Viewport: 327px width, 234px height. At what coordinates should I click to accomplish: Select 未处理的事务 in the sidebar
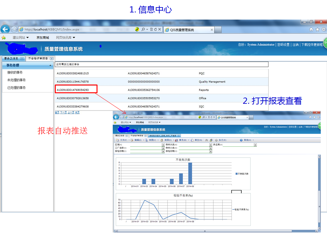(17, 80)
